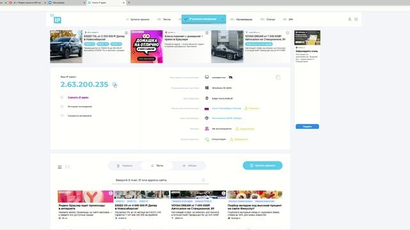Open the Тесты header menu item
The height and width of the screenshot is (230, 410).
coord(164,19)
